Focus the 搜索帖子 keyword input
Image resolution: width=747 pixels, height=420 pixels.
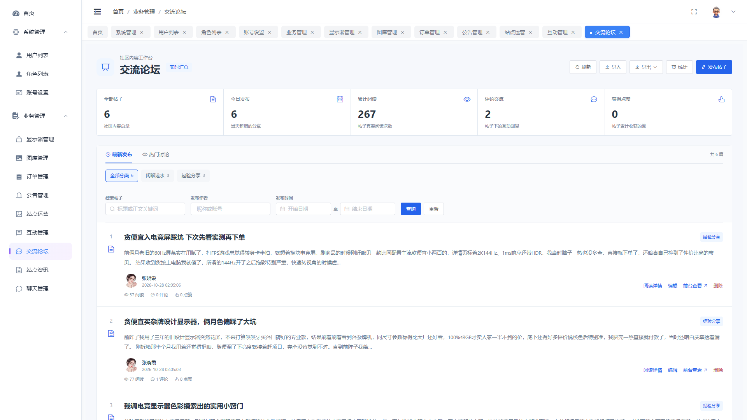point(145,209)
